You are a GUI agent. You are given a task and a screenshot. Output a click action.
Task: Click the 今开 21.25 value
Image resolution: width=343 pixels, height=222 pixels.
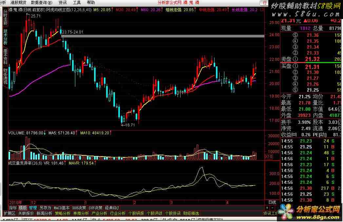[x=304, y=97]
